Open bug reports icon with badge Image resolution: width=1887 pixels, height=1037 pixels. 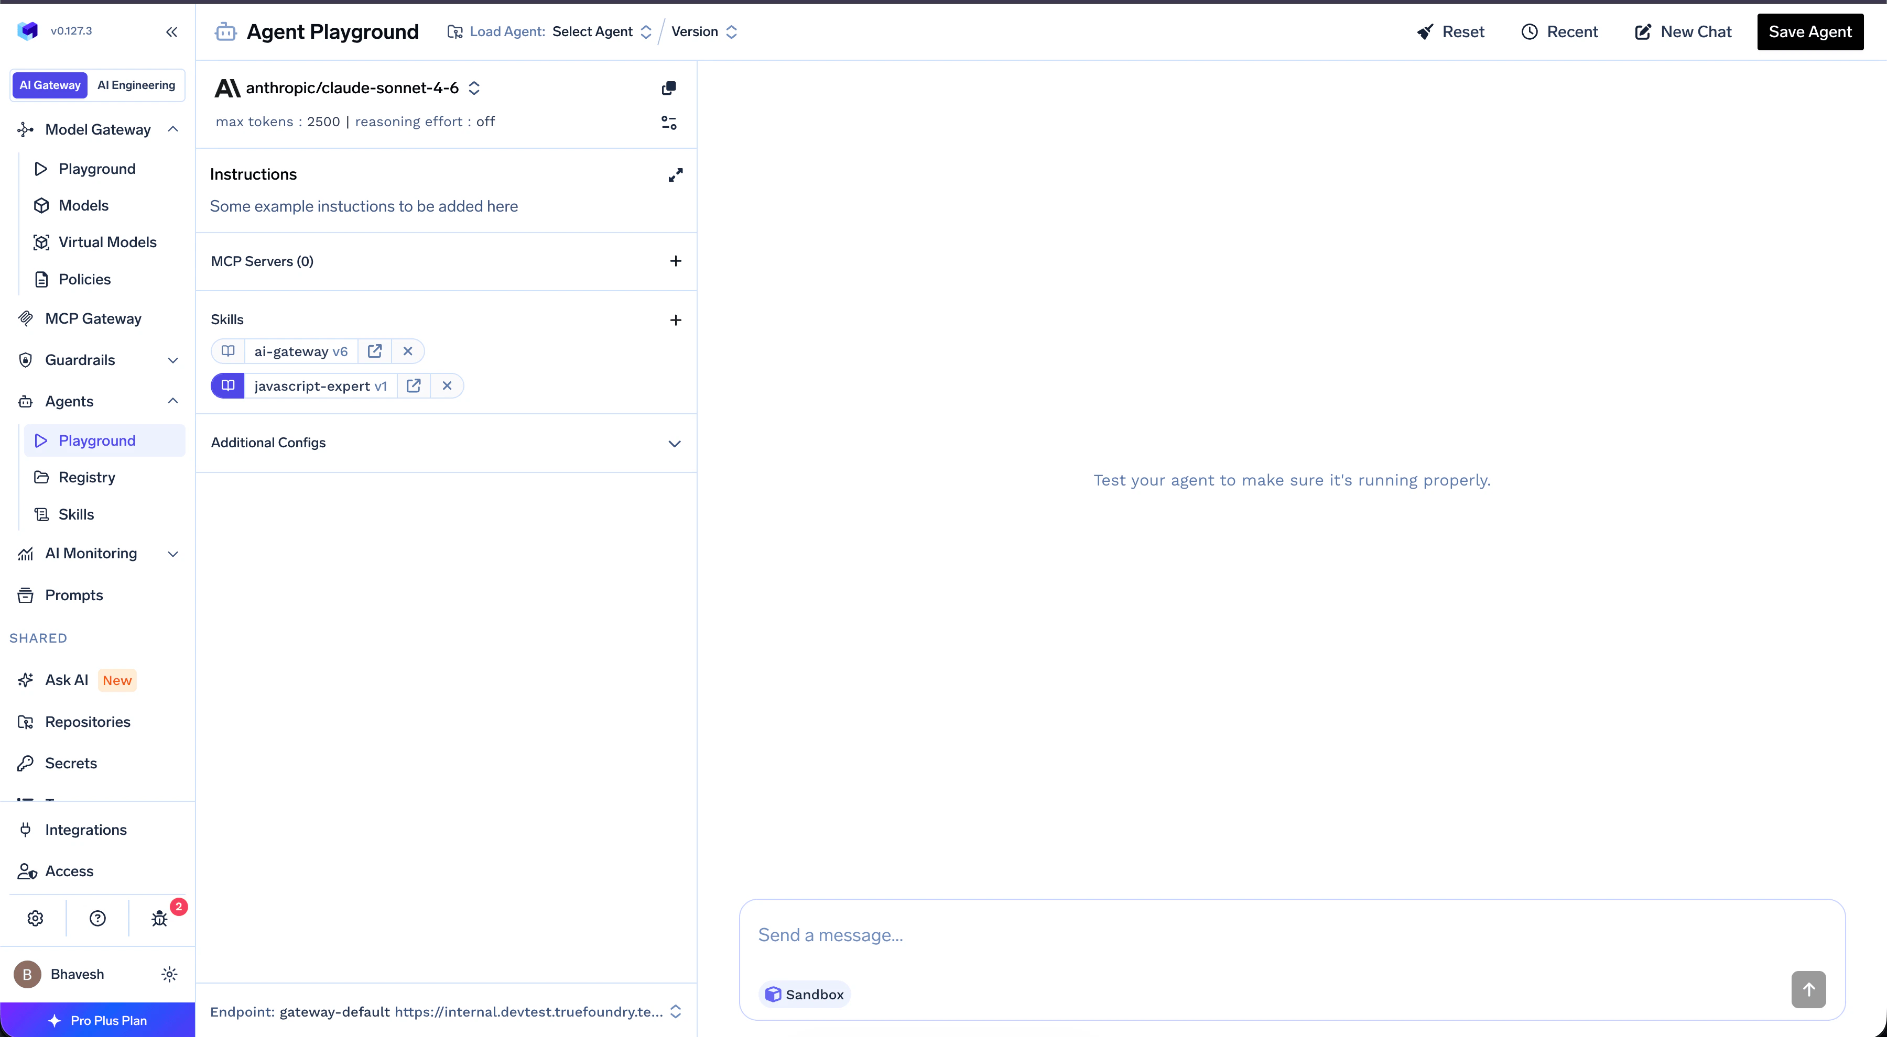[160, 918]
